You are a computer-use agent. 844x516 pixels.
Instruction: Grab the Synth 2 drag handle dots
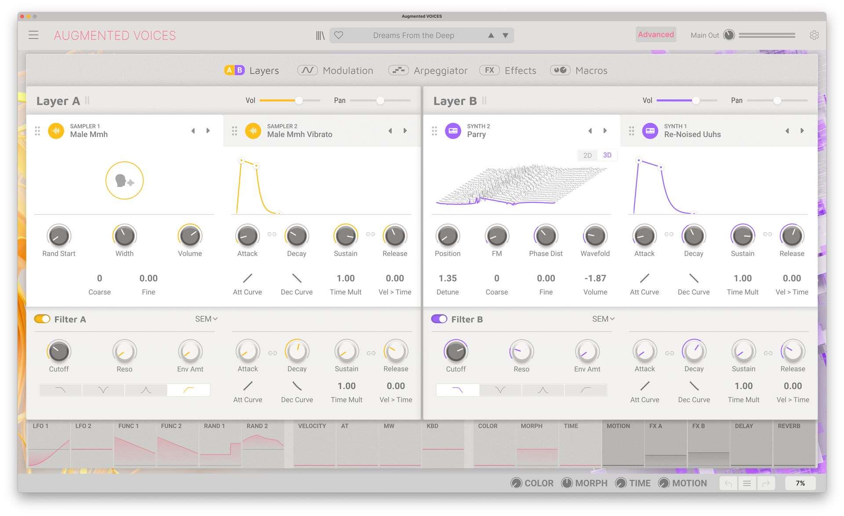pyautogui.click(x=434, y=131)
